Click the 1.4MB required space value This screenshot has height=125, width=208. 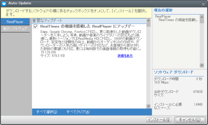(x=198, y=105)
